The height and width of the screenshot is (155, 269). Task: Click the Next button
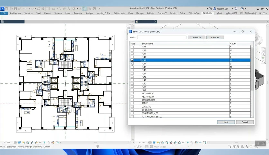[x=226, y=122]
